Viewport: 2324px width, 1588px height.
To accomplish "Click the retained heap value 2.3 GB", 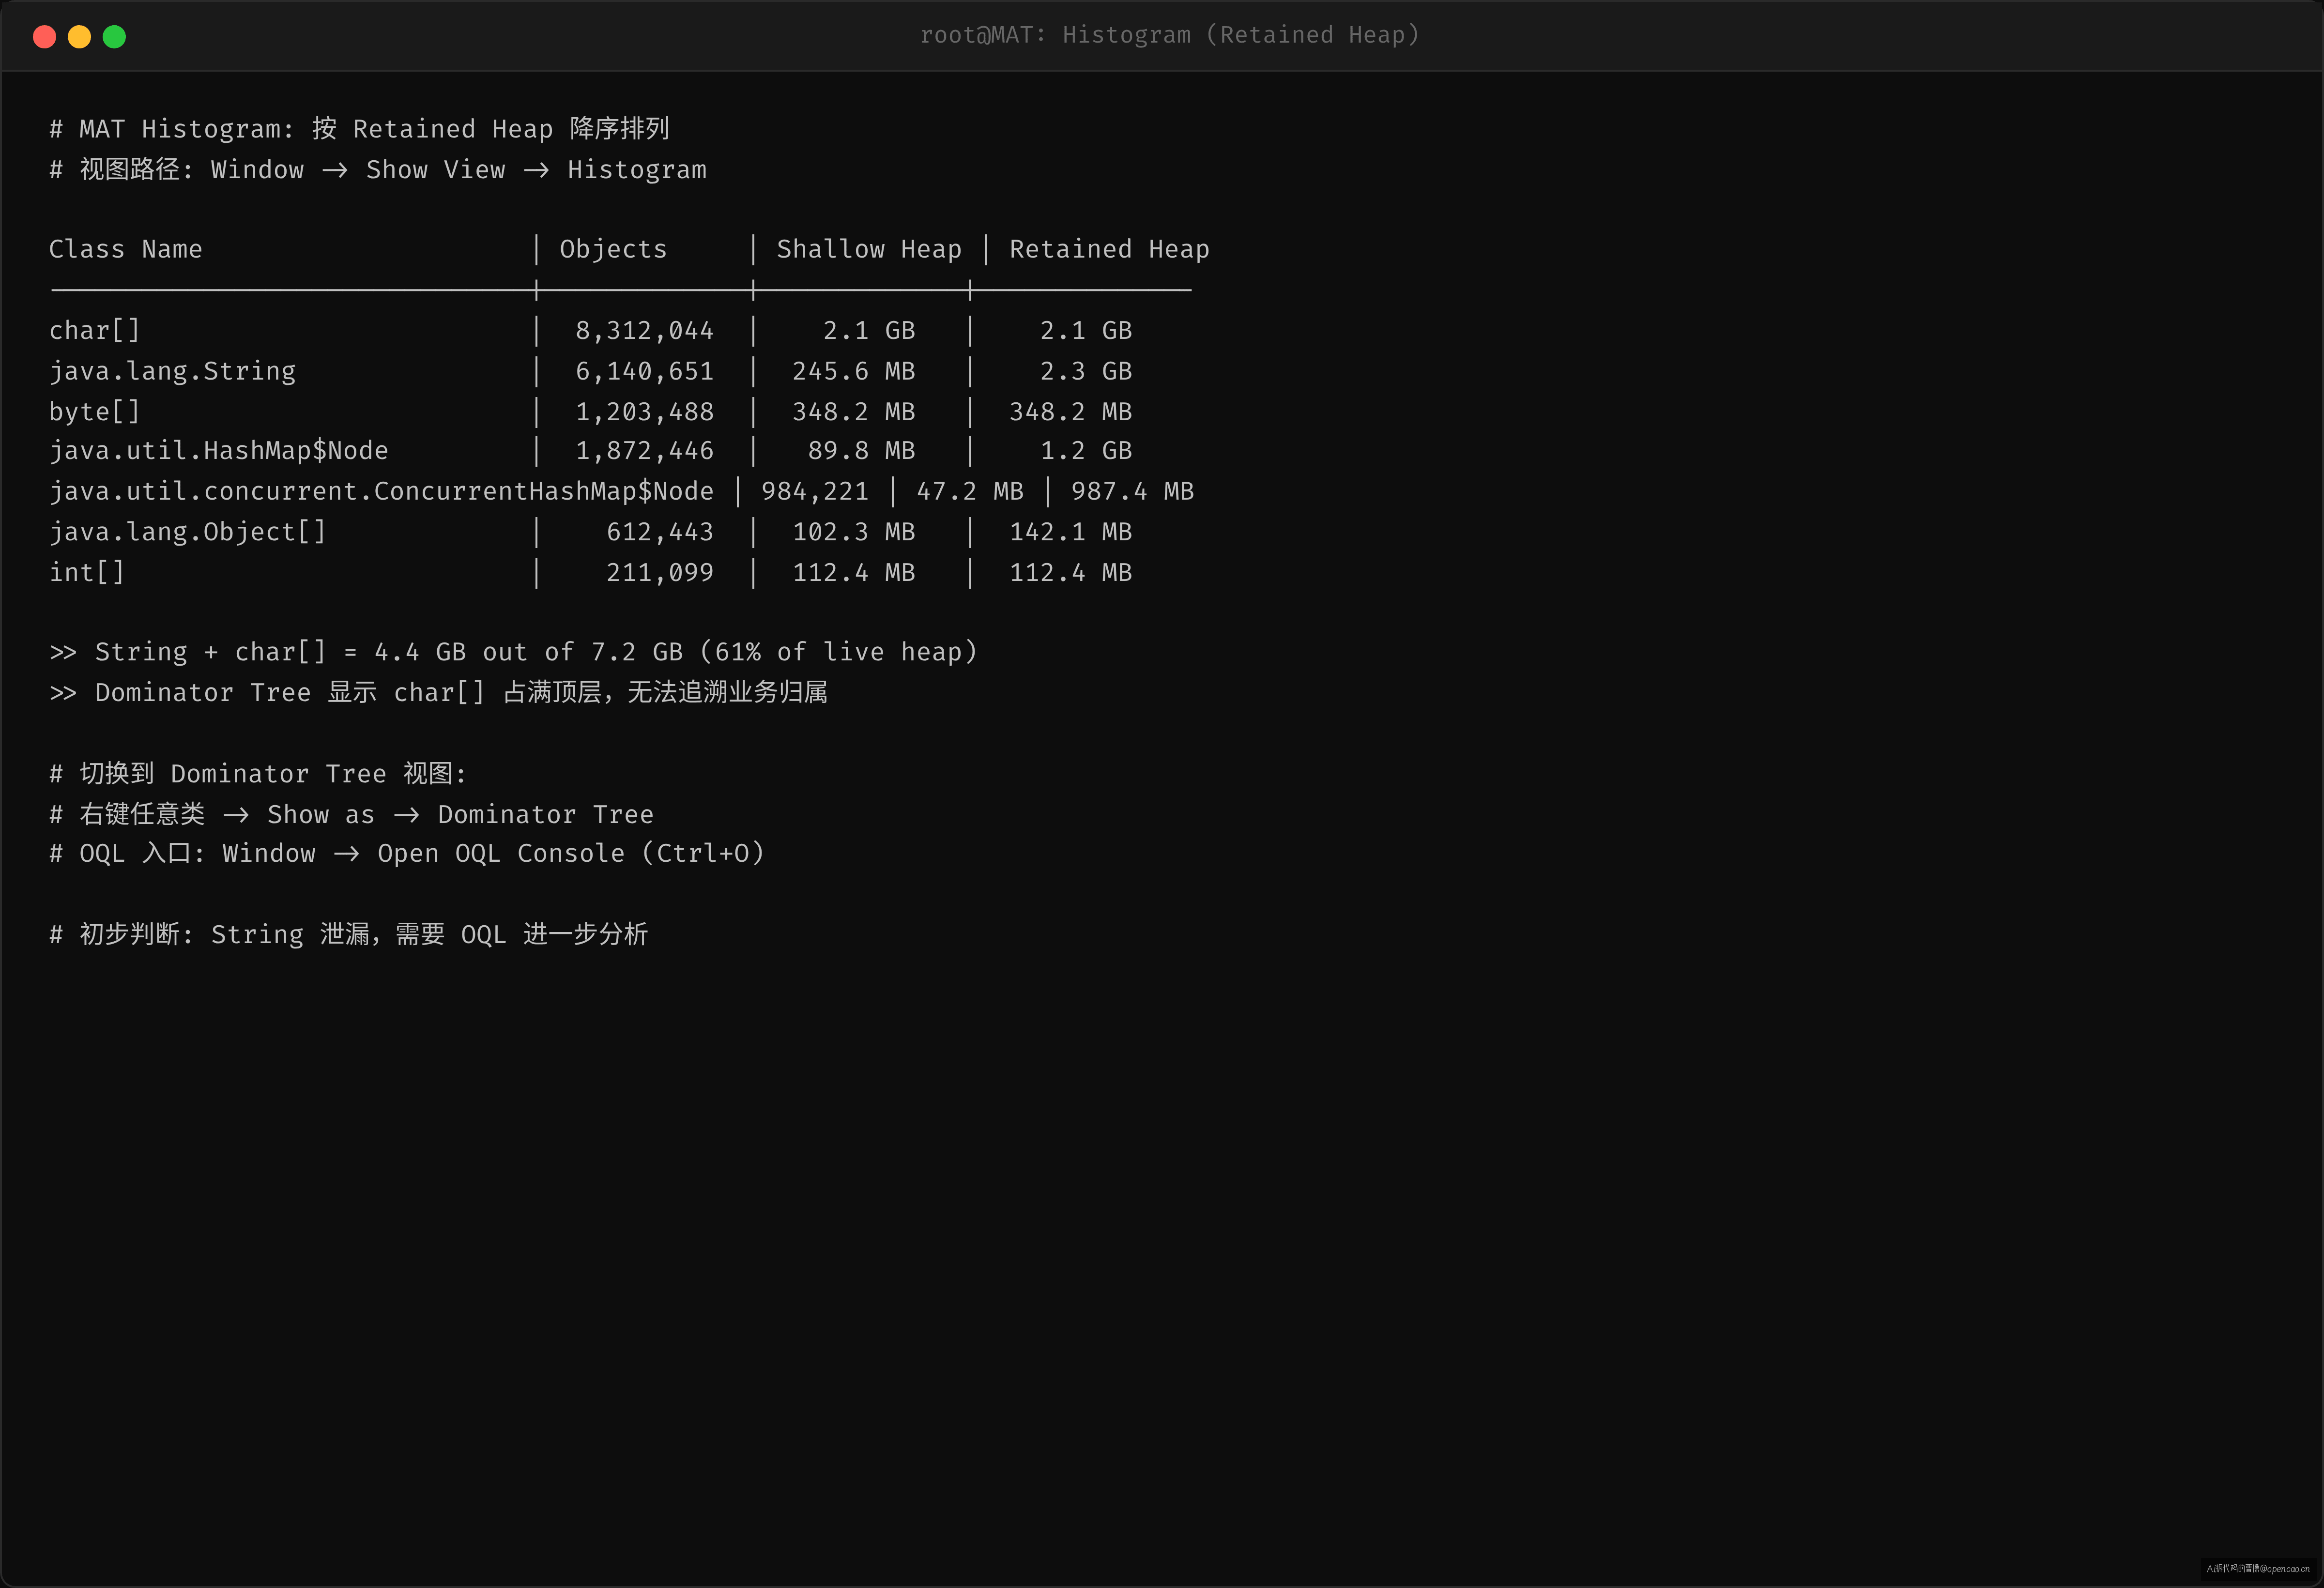I will [1085, 371].
